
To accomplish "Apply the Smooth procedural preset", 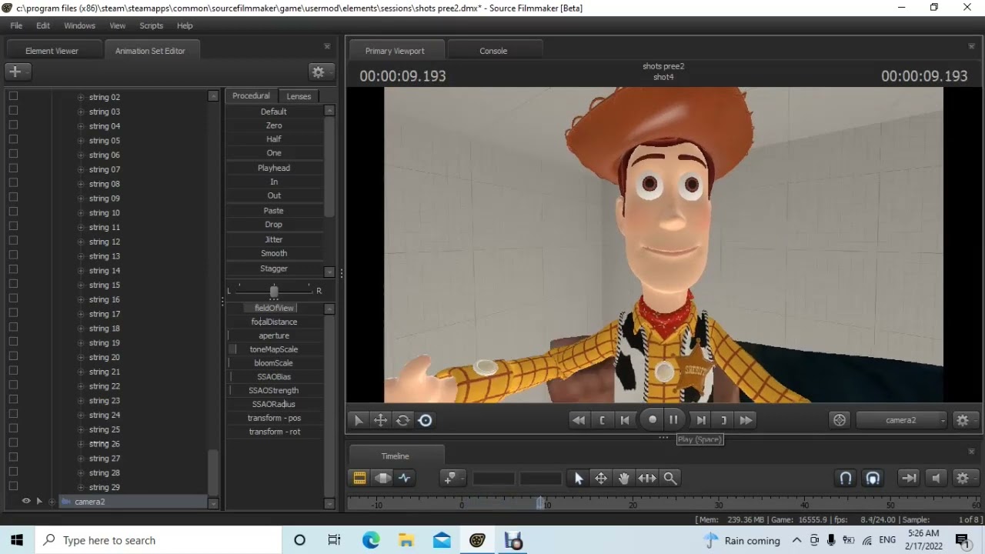I will coord(274,253).
